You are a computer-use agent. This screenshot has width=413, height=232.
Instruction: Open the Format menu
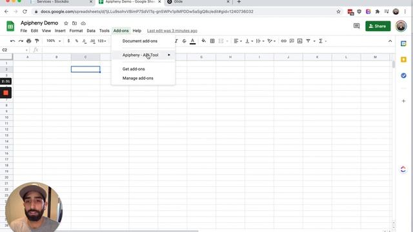76,31
